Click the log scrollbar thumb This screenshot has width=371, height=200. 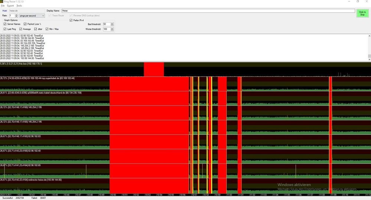click(370, 56)
